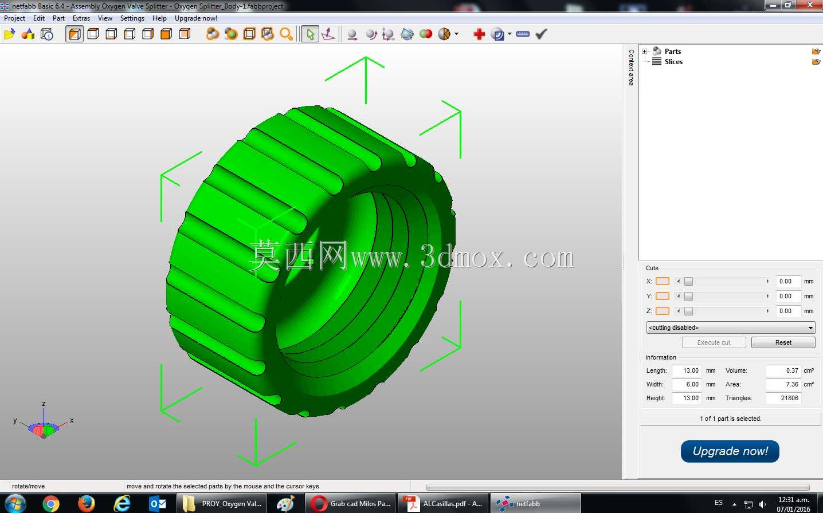Click the red-green spheres boolean icon
823x513 pixels.
pyautogui.click(x=426, y=34)
